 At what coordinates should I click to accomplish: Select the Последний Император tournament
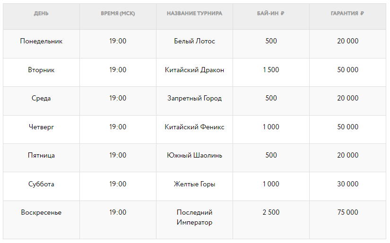click(x=194, y=217)
